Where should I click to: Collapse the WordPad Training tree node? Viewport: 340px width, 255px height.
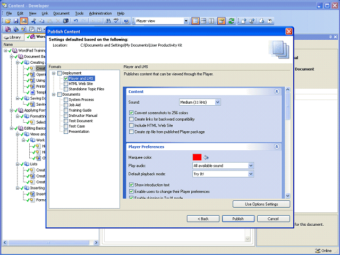click(x=5, y=51)
